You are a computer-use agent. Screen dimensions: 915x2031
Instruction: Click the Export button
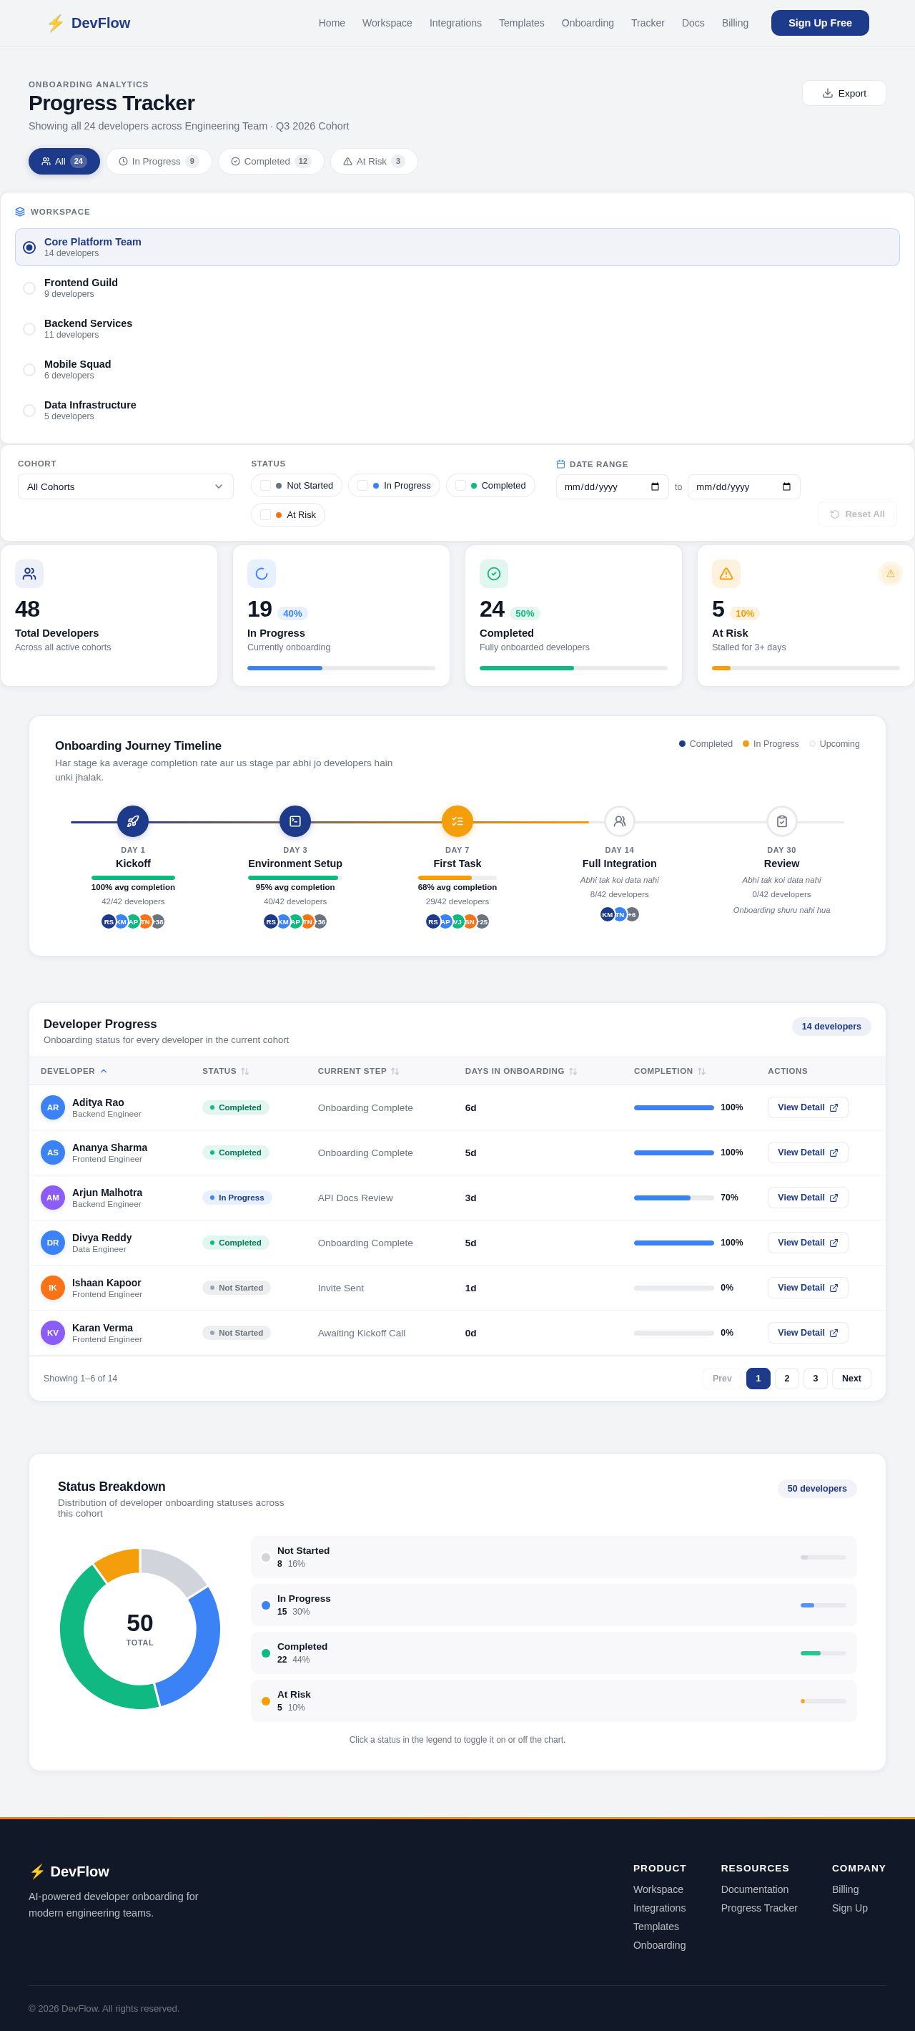pos(844,93)
